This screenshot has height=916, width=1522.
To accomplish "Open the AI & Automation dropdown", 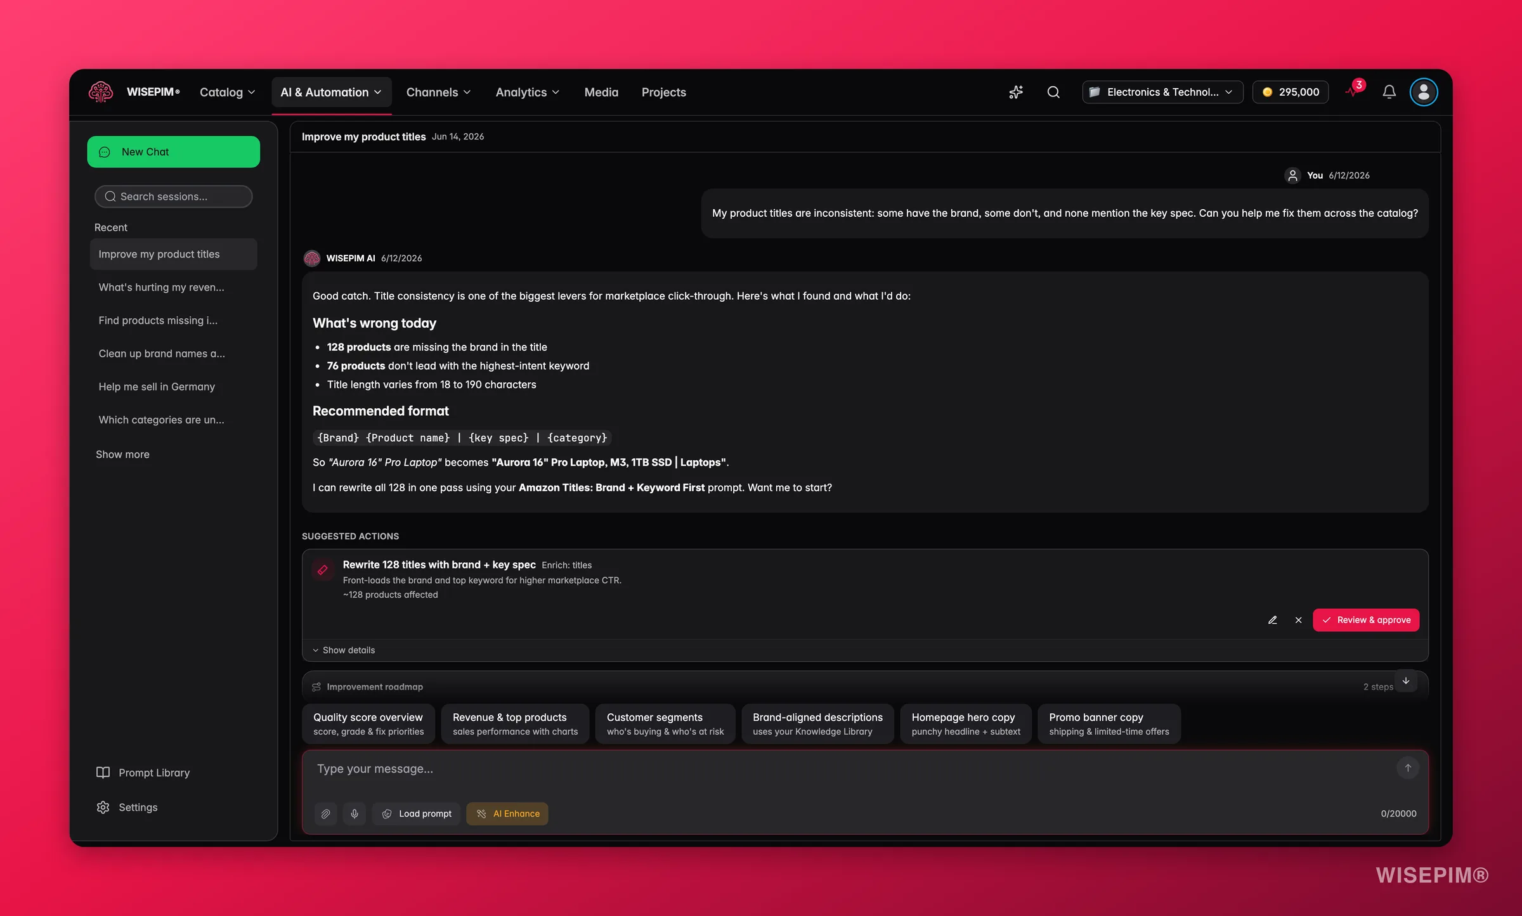I will tap(331, 93).
